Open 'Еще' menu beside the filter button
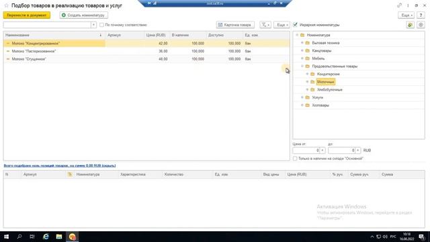Image resolution: width=430 pixels, height=242 pixels. (x=282, y=25)
